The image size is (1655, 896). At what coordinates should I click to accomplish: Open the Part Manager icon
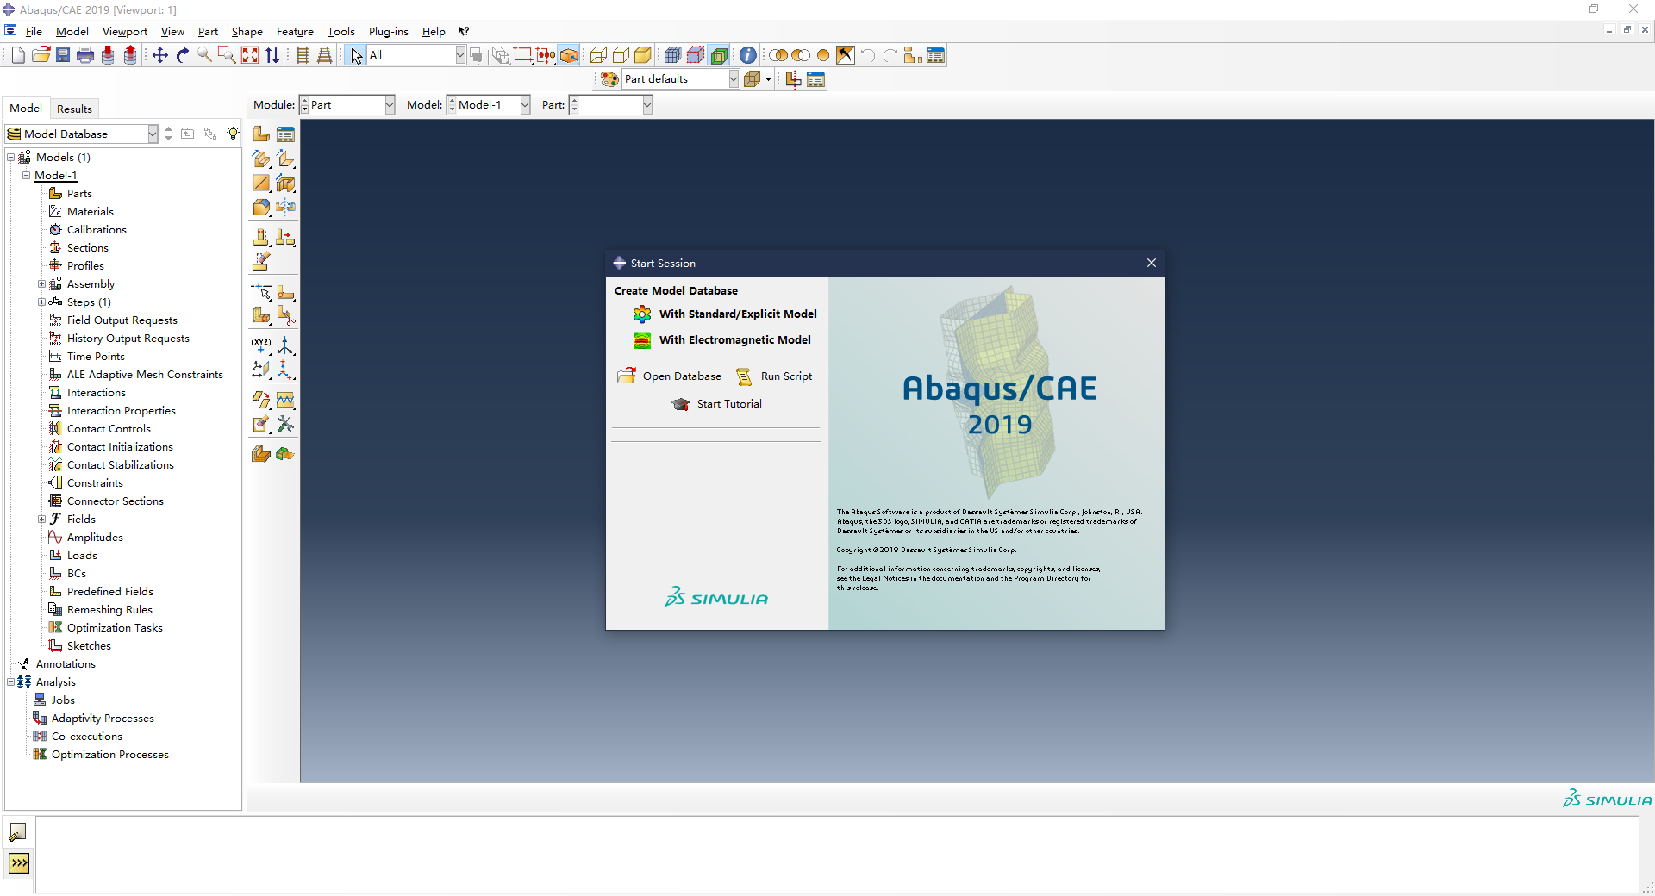[285, 134]
